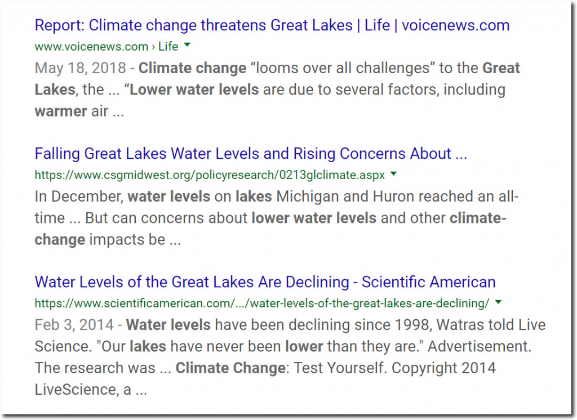The height and width of the screenshot is (420, 577).
Task: Open the Scientific American water levels article
Action: [x=265, y=282]
